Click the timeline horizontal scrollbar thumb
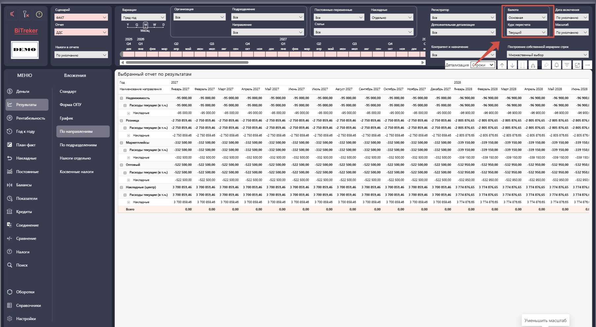 [x=187, y=62]
